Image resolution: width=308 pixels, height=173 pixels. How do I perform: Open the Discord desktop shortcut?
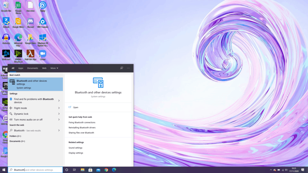coord(30,22)
